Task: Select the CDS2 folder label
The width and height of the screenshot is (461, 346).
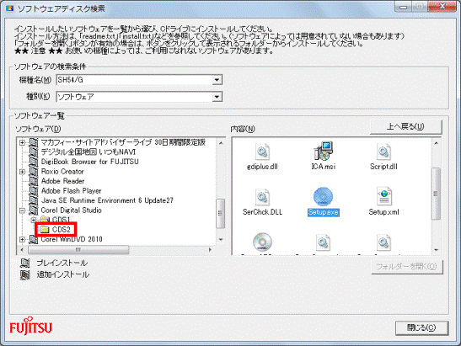Action: 62,229
